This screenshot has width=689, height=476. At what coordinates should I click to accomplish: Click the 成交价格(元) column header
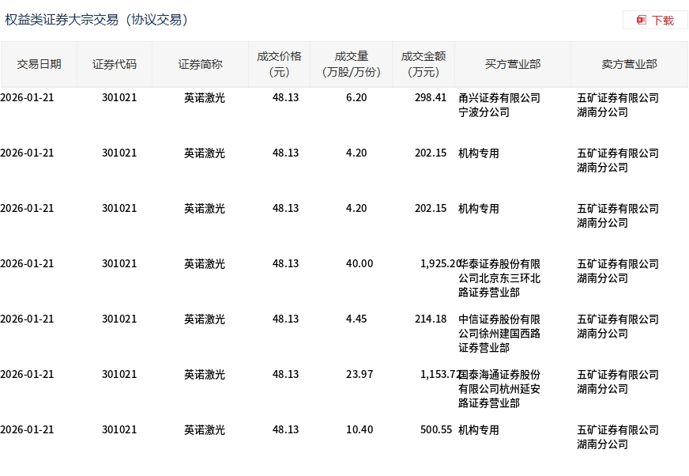(279, 64)
